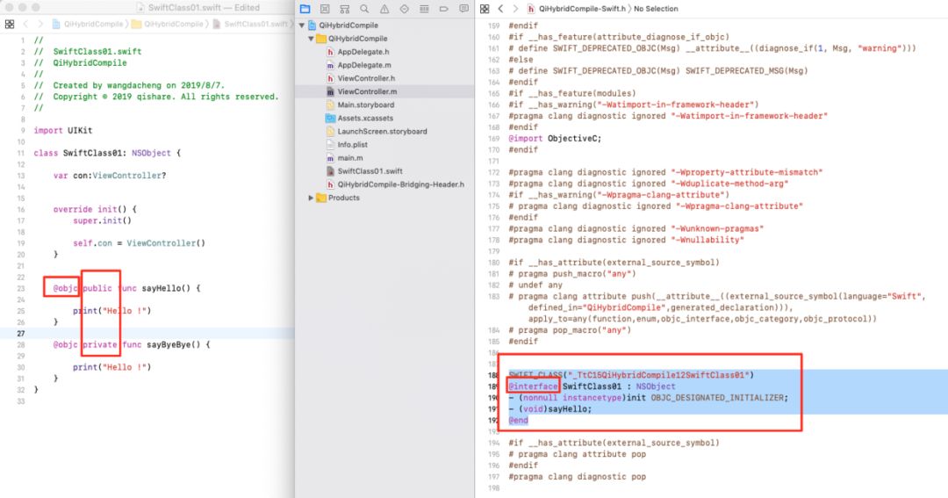Go forward in right editor history
This screenshot has height=498, width=948.
coord(515,9)
